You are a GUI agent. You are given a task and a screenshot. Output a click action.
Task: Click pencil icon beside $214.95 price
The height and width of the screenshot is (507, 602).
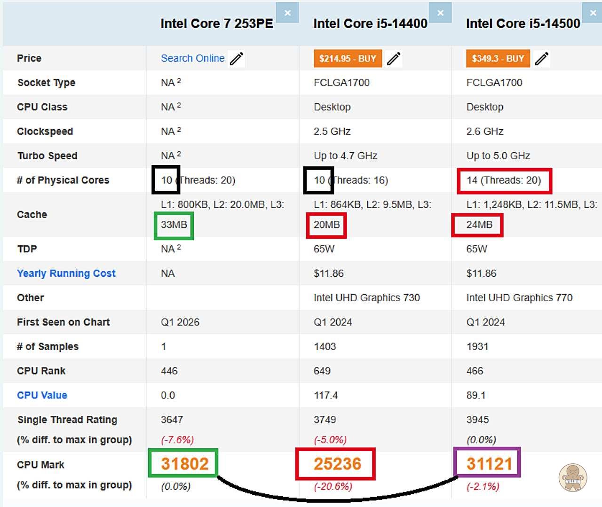pyautogui.click(x=394, y=59)
